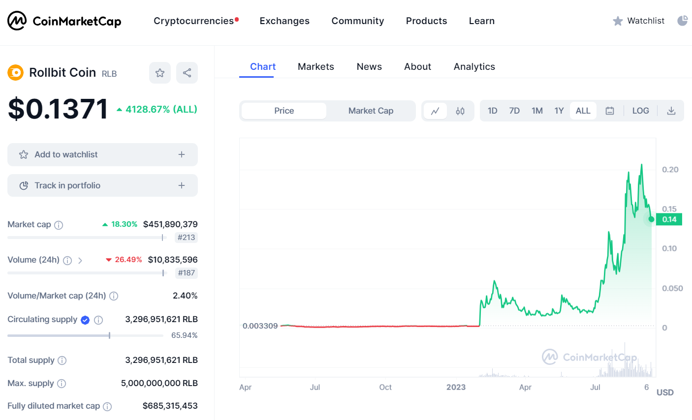
Task: Click the Volume (24h) info icon
Action: pyautogui.click(x=67, y=261)
